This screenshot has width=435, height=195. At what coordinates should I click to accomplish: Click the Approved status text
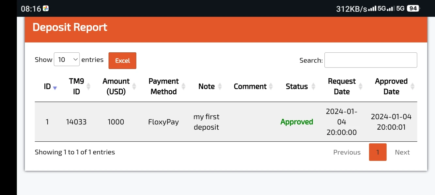(297, 122)
